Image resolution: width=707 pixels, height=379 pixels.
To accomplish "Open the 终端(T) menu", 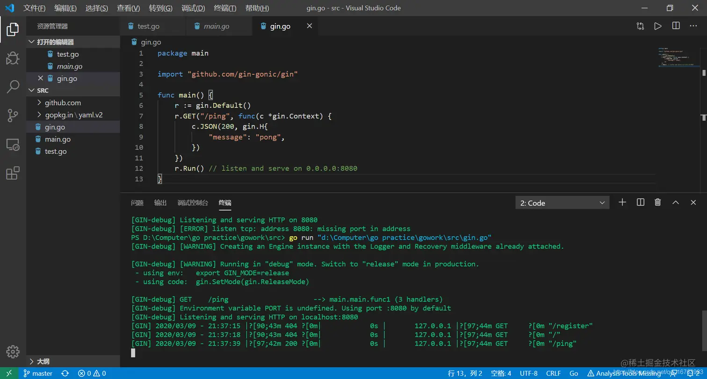I will point(225,8).
